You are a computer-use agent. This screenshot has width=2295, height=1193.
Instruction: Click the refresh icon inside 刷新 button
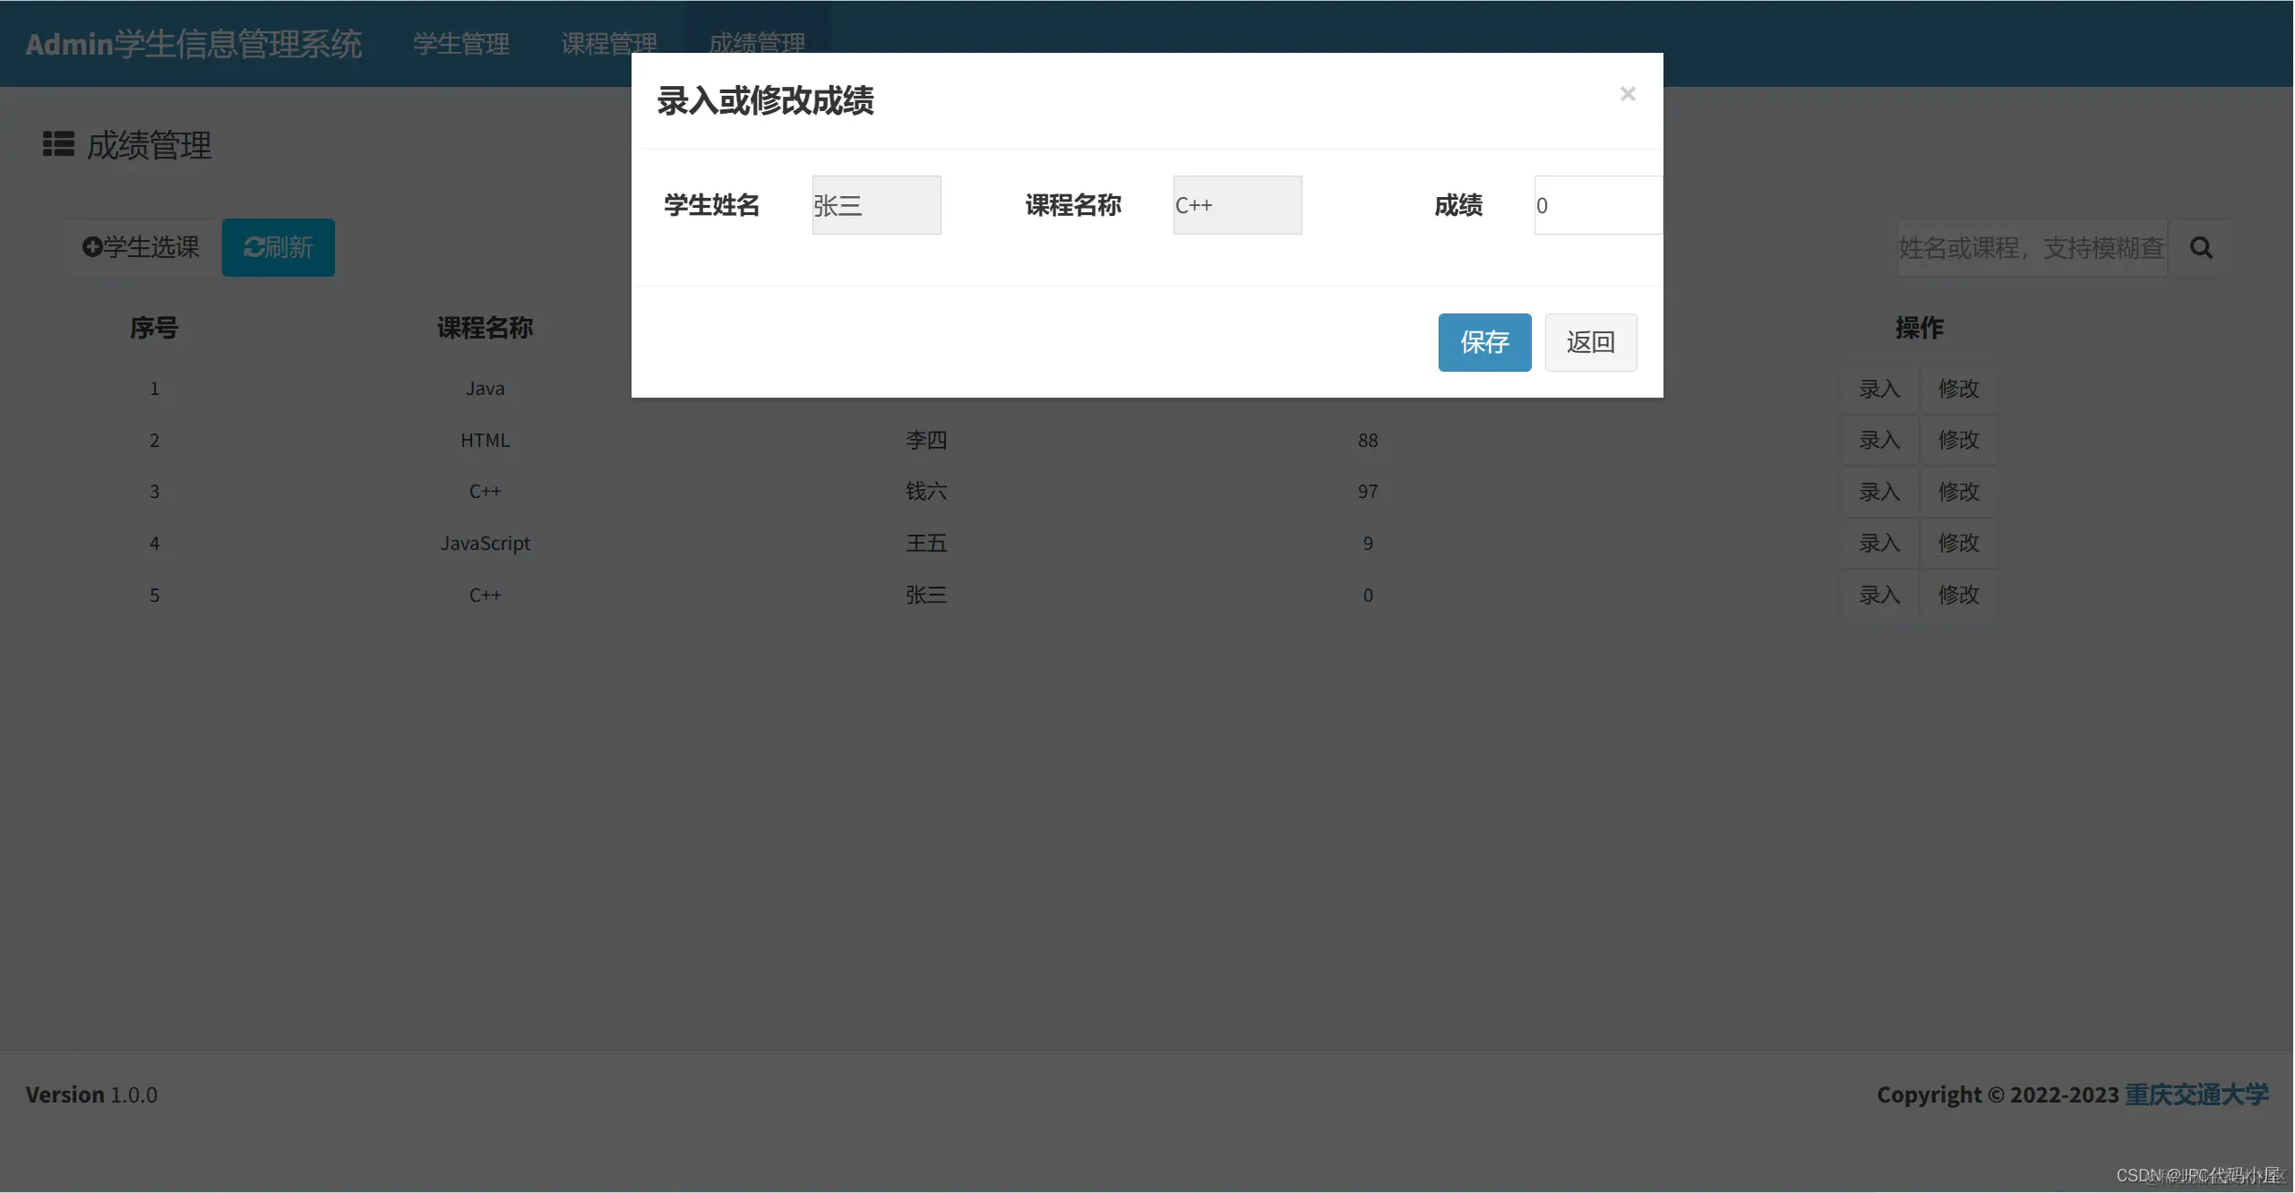[254, 247]
